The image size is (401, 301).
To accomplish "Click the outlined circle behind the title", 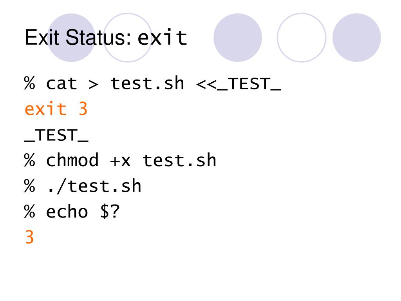I will point(128,38).
